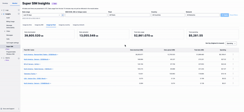The image size is (244, 112).
Task: Click the Total data (MB) column header
Action: tap(199, 50)
